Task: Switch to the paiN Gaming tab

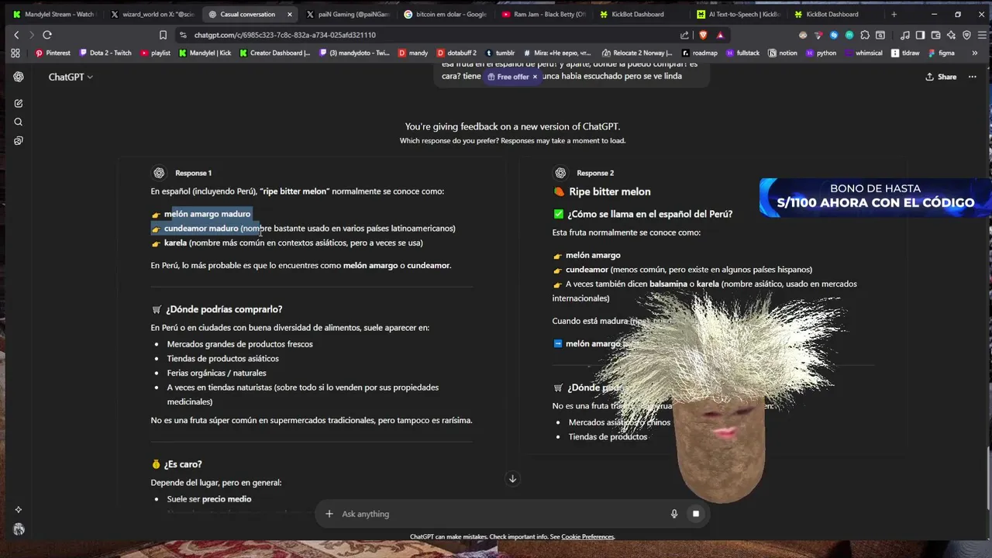Action: [x=348, y=14]
